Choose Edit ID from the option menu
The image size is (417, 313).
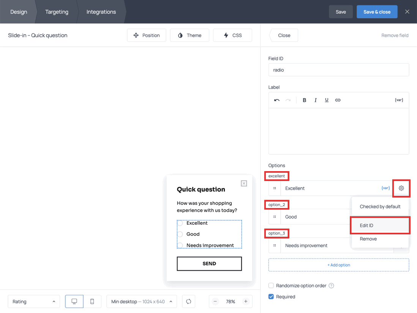click(366, 225)
